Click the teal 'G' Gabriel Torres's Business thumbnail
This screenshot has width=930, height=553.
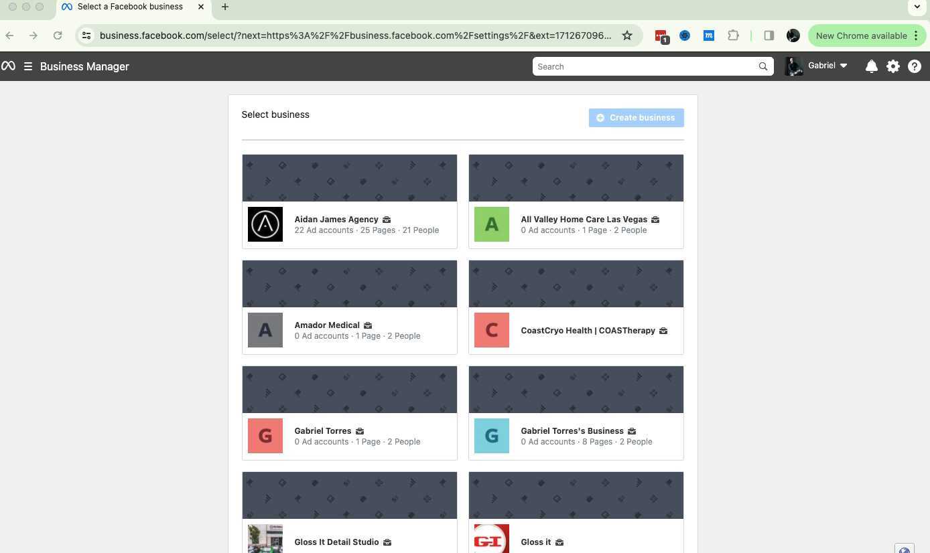click(492, 436)
